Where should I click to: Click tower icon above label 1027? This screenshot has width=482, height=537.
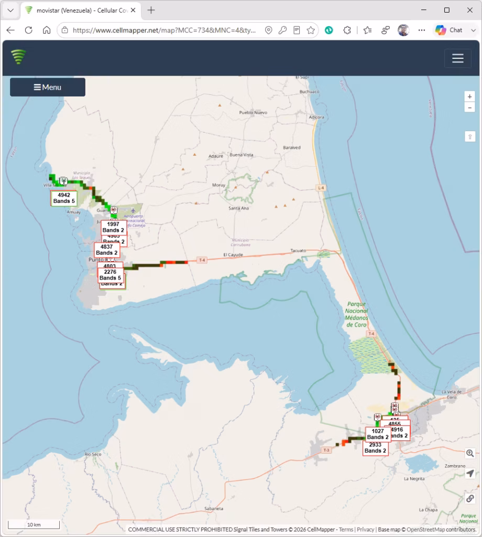click(377, 417)
